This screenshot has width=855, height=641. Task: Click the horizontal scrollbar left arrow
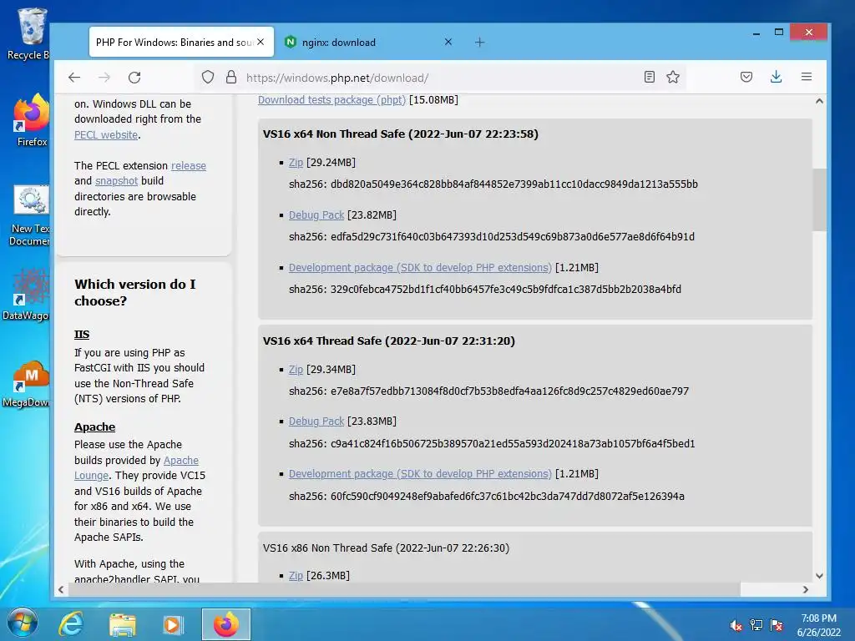[60, 589]
